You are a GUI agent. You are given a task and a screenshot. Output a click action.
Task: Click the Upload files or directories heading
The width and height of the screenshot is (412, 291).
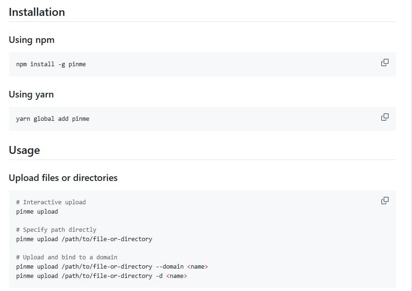[63, 178]
